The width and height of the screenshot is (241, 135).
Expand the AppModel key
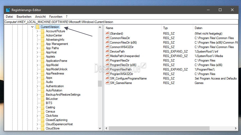pyautogui.click(x=37, y=65)
